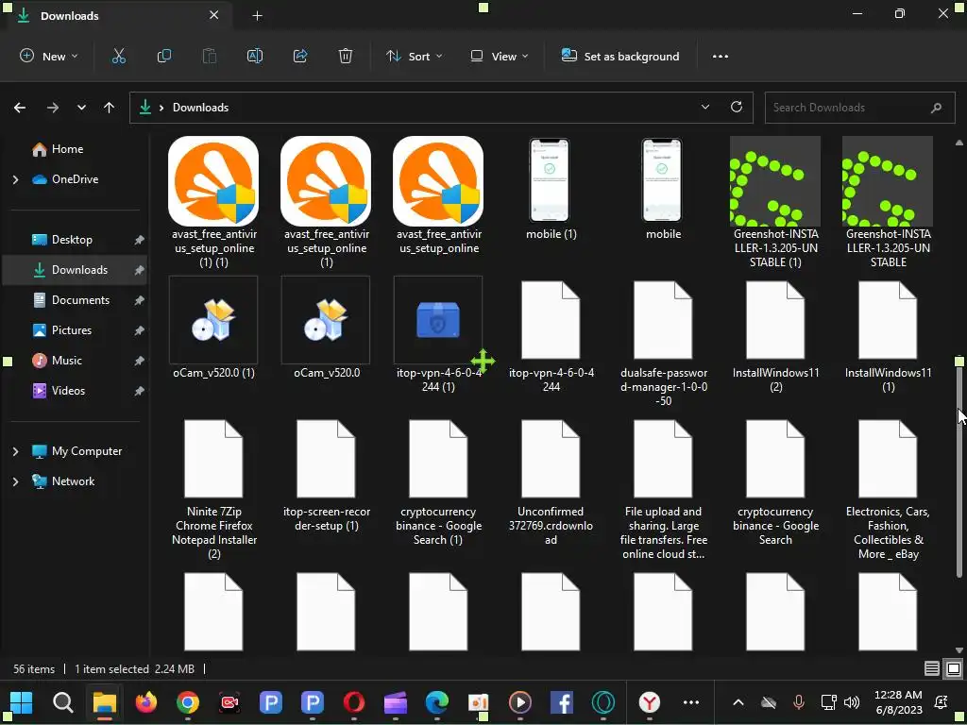
Task: Click the Share icon in toolbar
Action: (x=300, y=56)
